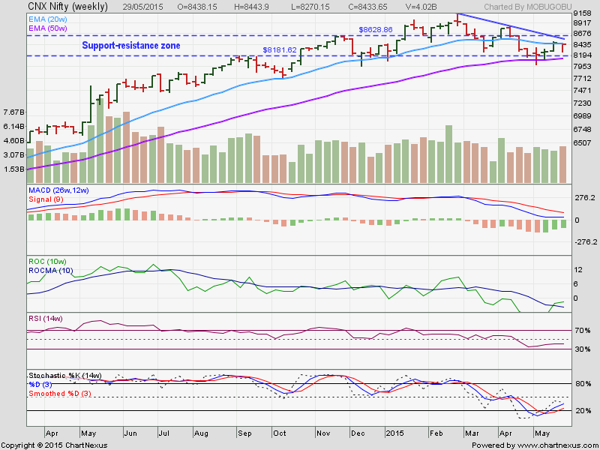The image size is (600, 450).
Task: Click the MACD (26w,12w) panel label
Action: click(58, 191)
